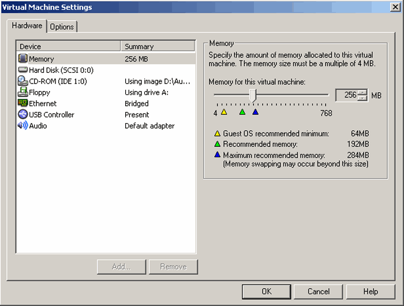Image resolution: width=404 pixels, height=306 pixels.
Task: Click the green recommended memory marker
Action: pos(242,112)
